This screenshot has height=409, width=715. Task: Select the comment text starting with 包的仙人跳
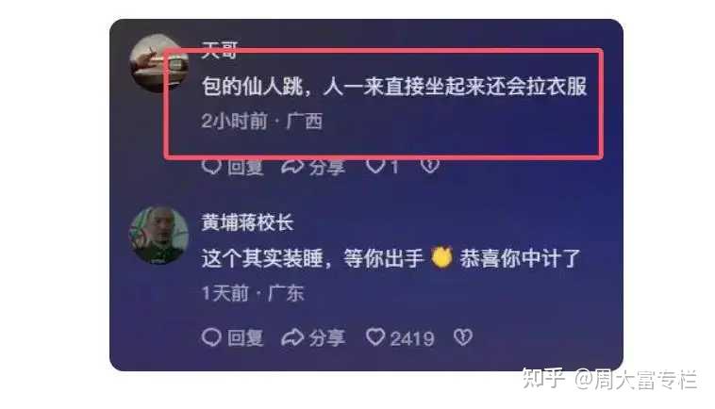pyautogui.click(x=394, y=86)
